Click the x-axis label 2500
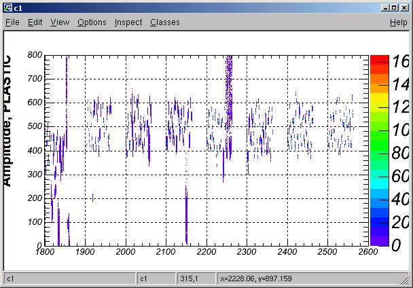413x288 pixels. coord(327,252)
